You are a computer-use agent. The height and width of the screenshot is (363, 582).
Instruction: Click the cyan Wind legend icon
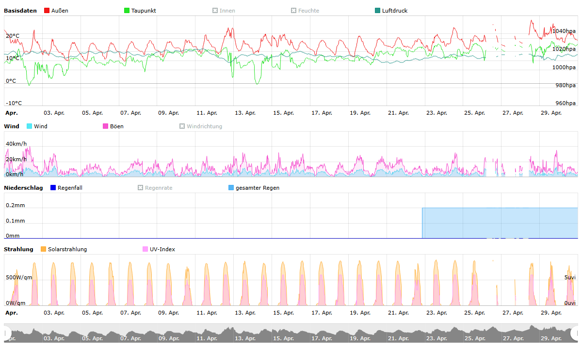pyautogui.click(x=30, y=126)
